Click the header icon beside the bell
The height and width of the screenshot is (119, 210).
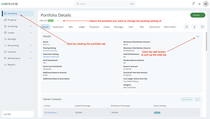coord(199,4)
